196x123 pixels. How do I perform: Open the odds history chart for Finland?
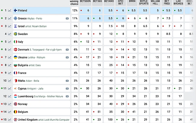10,10
